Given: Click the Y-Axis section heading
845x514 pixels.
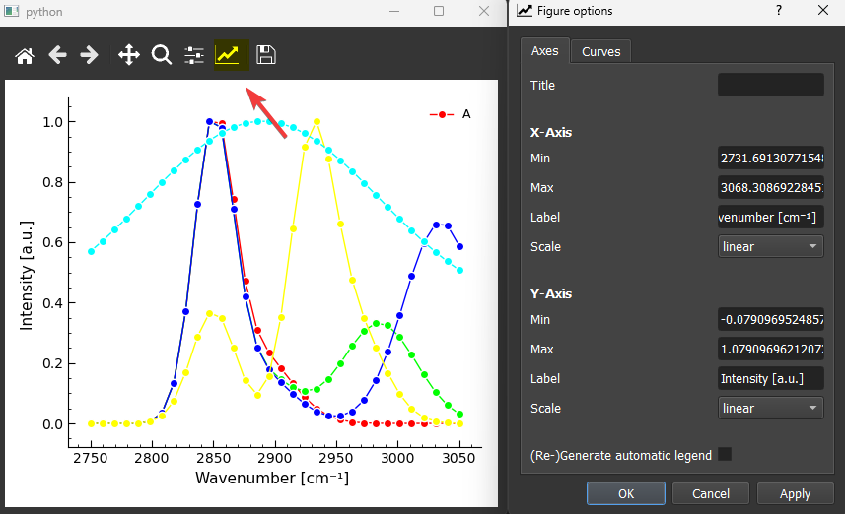Looking at the screenshot, I should pos(551,293).
